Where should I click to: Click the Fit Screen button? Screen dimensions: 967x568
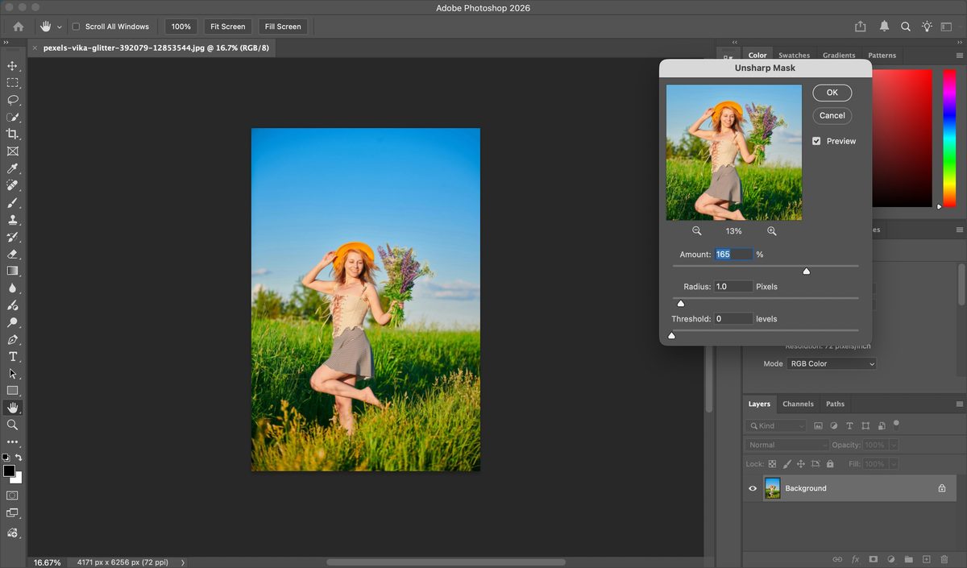click(x=228, y=27)
